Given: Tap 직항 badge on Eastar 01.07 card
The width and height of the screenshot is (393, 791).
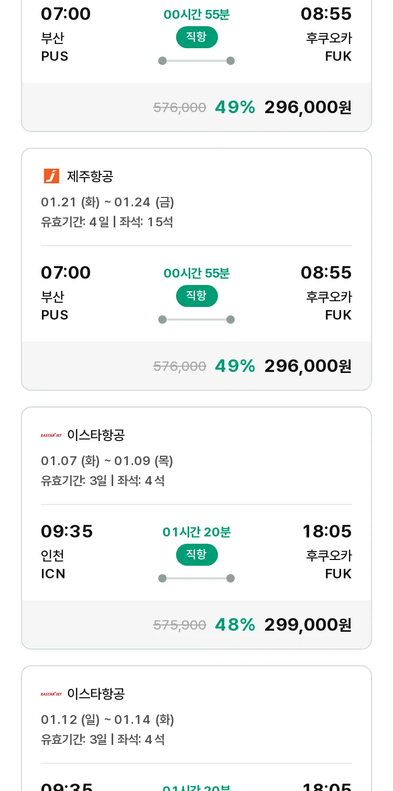Looking at the screenshot, I should 196,555.
